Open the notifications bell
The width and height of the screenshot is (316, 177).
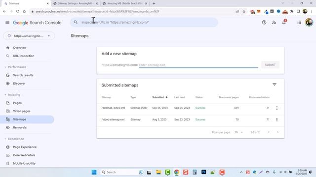[284, 22]
